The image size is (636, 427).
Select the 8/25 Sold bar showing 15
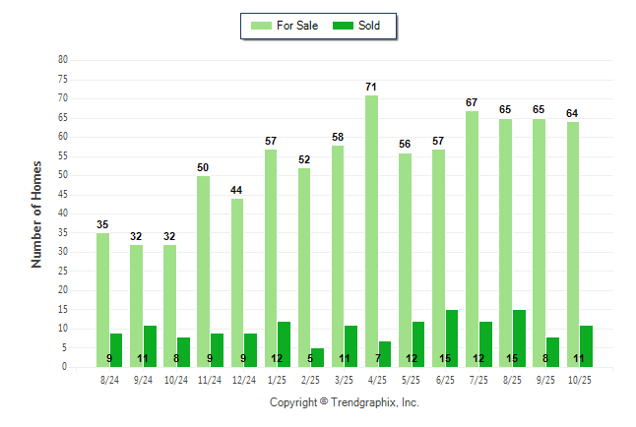click(519, 338)
